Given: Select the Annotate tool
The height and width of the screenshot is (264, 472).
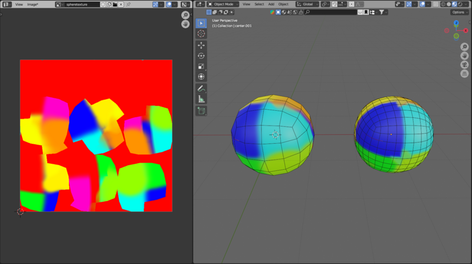Looking at the screenshot, I should [x=201, y=88].
